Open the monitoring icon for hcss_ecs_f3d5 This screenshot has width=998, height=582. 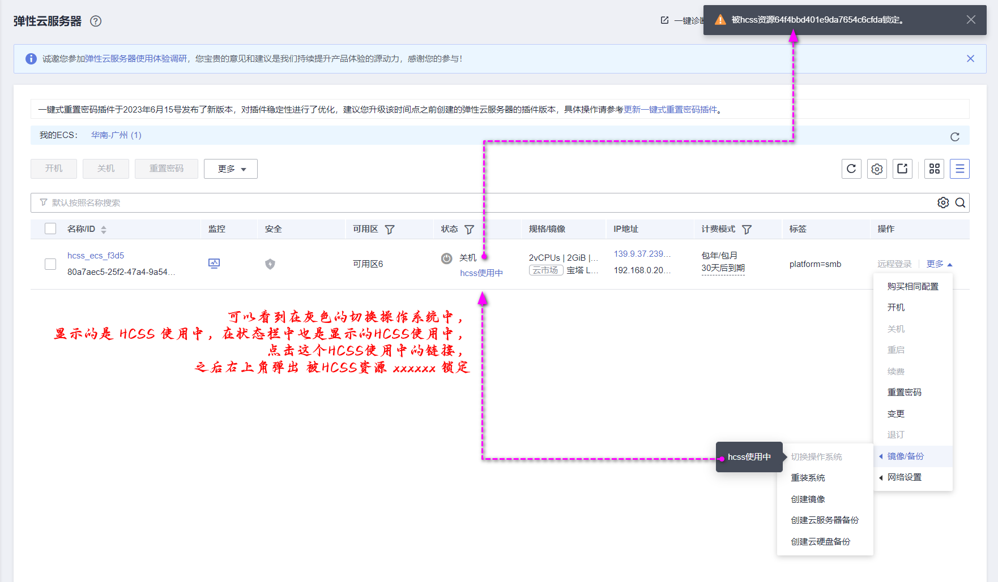[x=214, y=264]
